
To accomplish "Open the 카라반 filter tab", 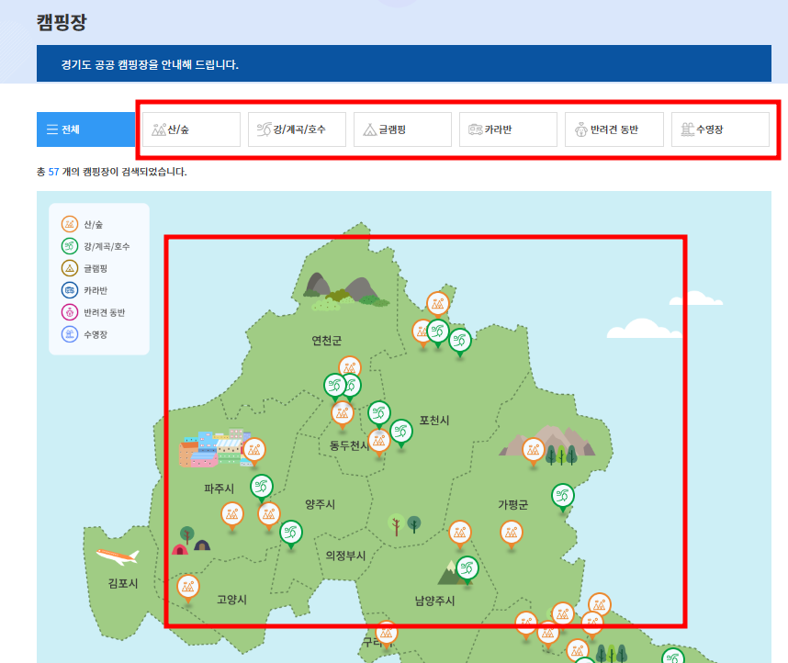I will (x=508, y=129).
